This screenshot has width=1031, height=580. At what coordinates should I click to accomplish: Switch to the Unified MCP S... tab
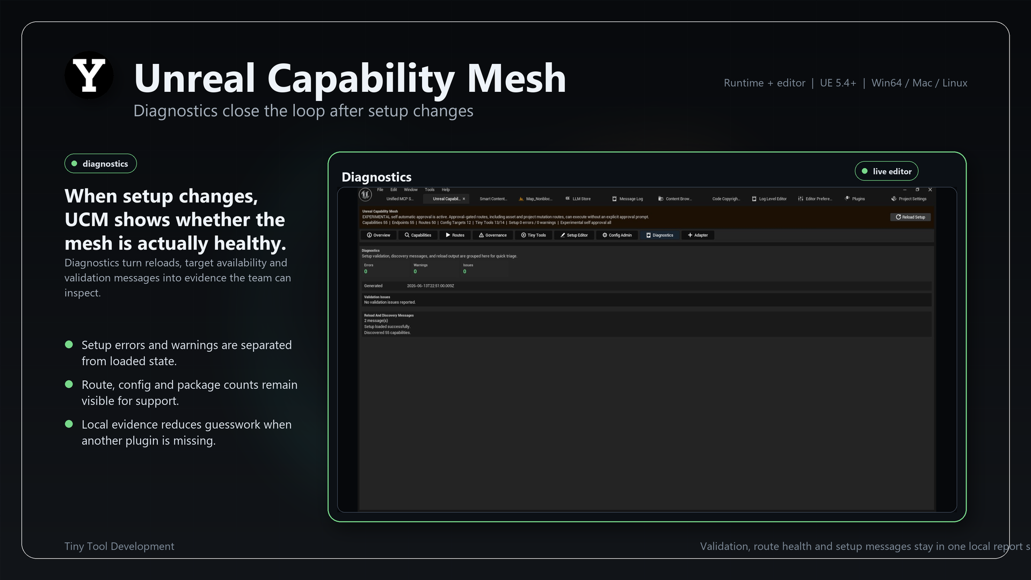[400, 199]
